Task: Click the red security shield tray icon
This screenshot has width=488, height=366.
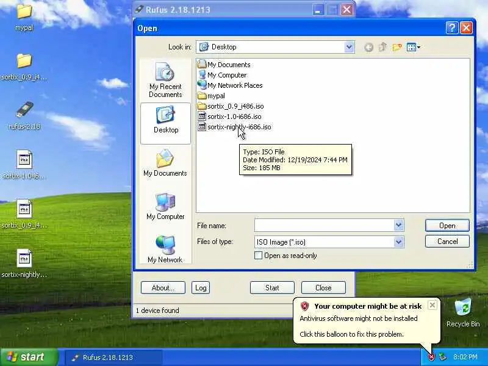Action: [431, 357]
